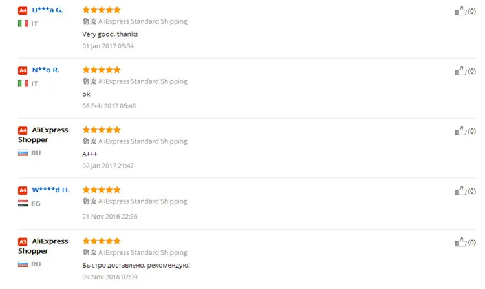Like the review by U***a G.
Viewport: 485px width, 289px height.
(460, 11)
